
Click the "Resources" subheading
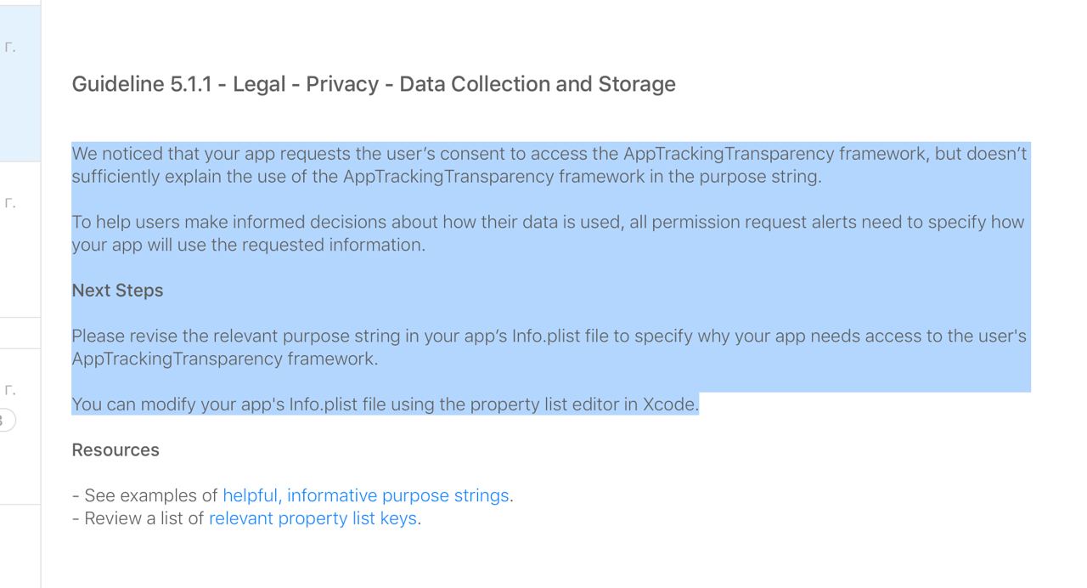(115, 450)
